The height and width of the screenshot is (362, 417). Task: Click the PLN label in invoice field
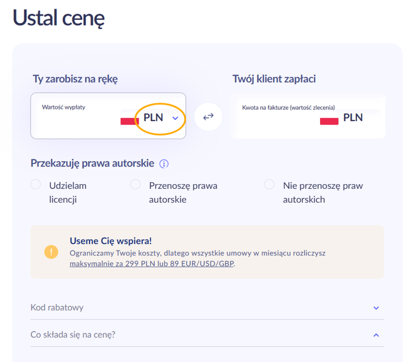(353, 117)
